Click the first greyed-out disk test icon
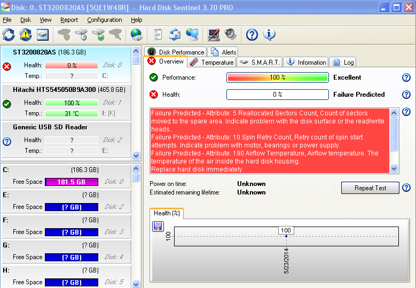Viewport: 416px width, 288px height. coord(64,35)
